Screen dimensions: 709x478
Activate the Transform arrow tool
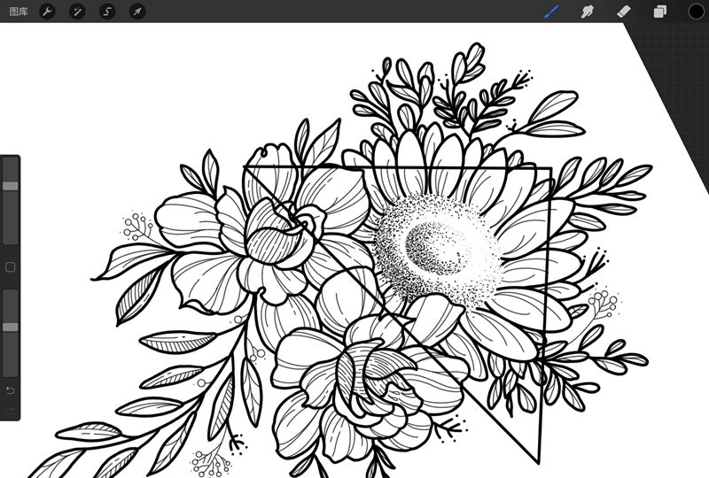(x=136, y=12)
